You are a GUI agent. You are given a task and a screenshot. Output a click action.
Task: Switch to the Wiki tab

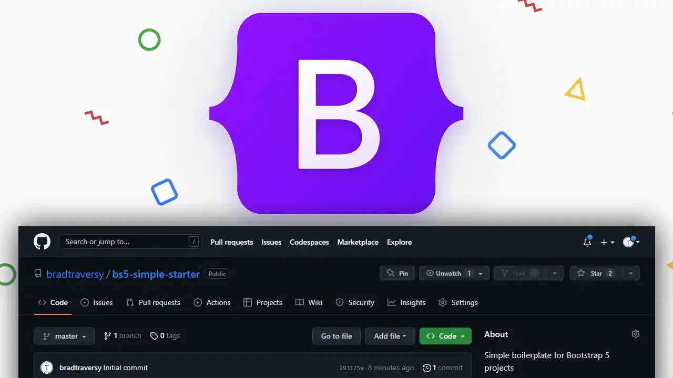point(309,303)
